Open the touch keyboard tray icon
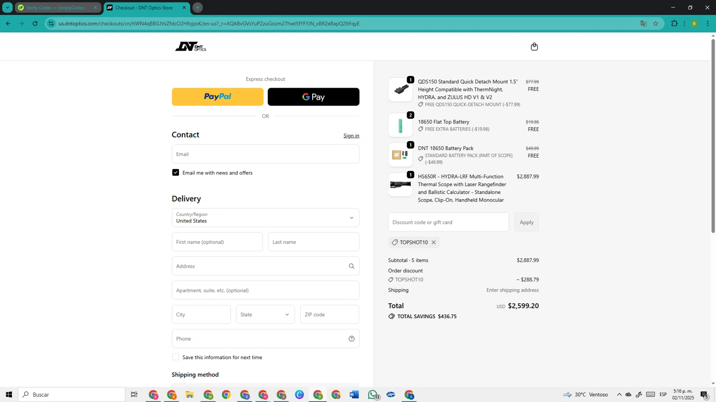 click(x=651, y=394)
